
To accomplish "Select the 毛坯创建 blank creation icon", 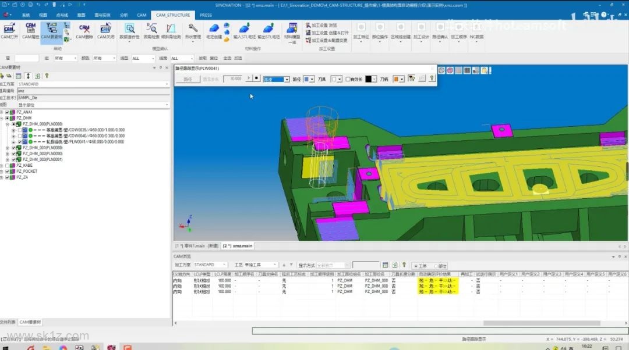I will pos(214,30).
